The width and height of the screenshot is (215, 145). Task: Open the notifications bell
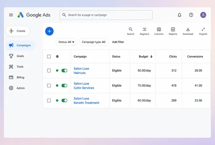180,15
